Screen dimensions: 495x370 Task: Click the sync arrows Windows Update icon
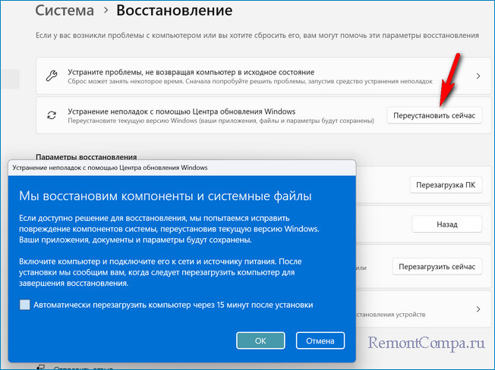51,116
